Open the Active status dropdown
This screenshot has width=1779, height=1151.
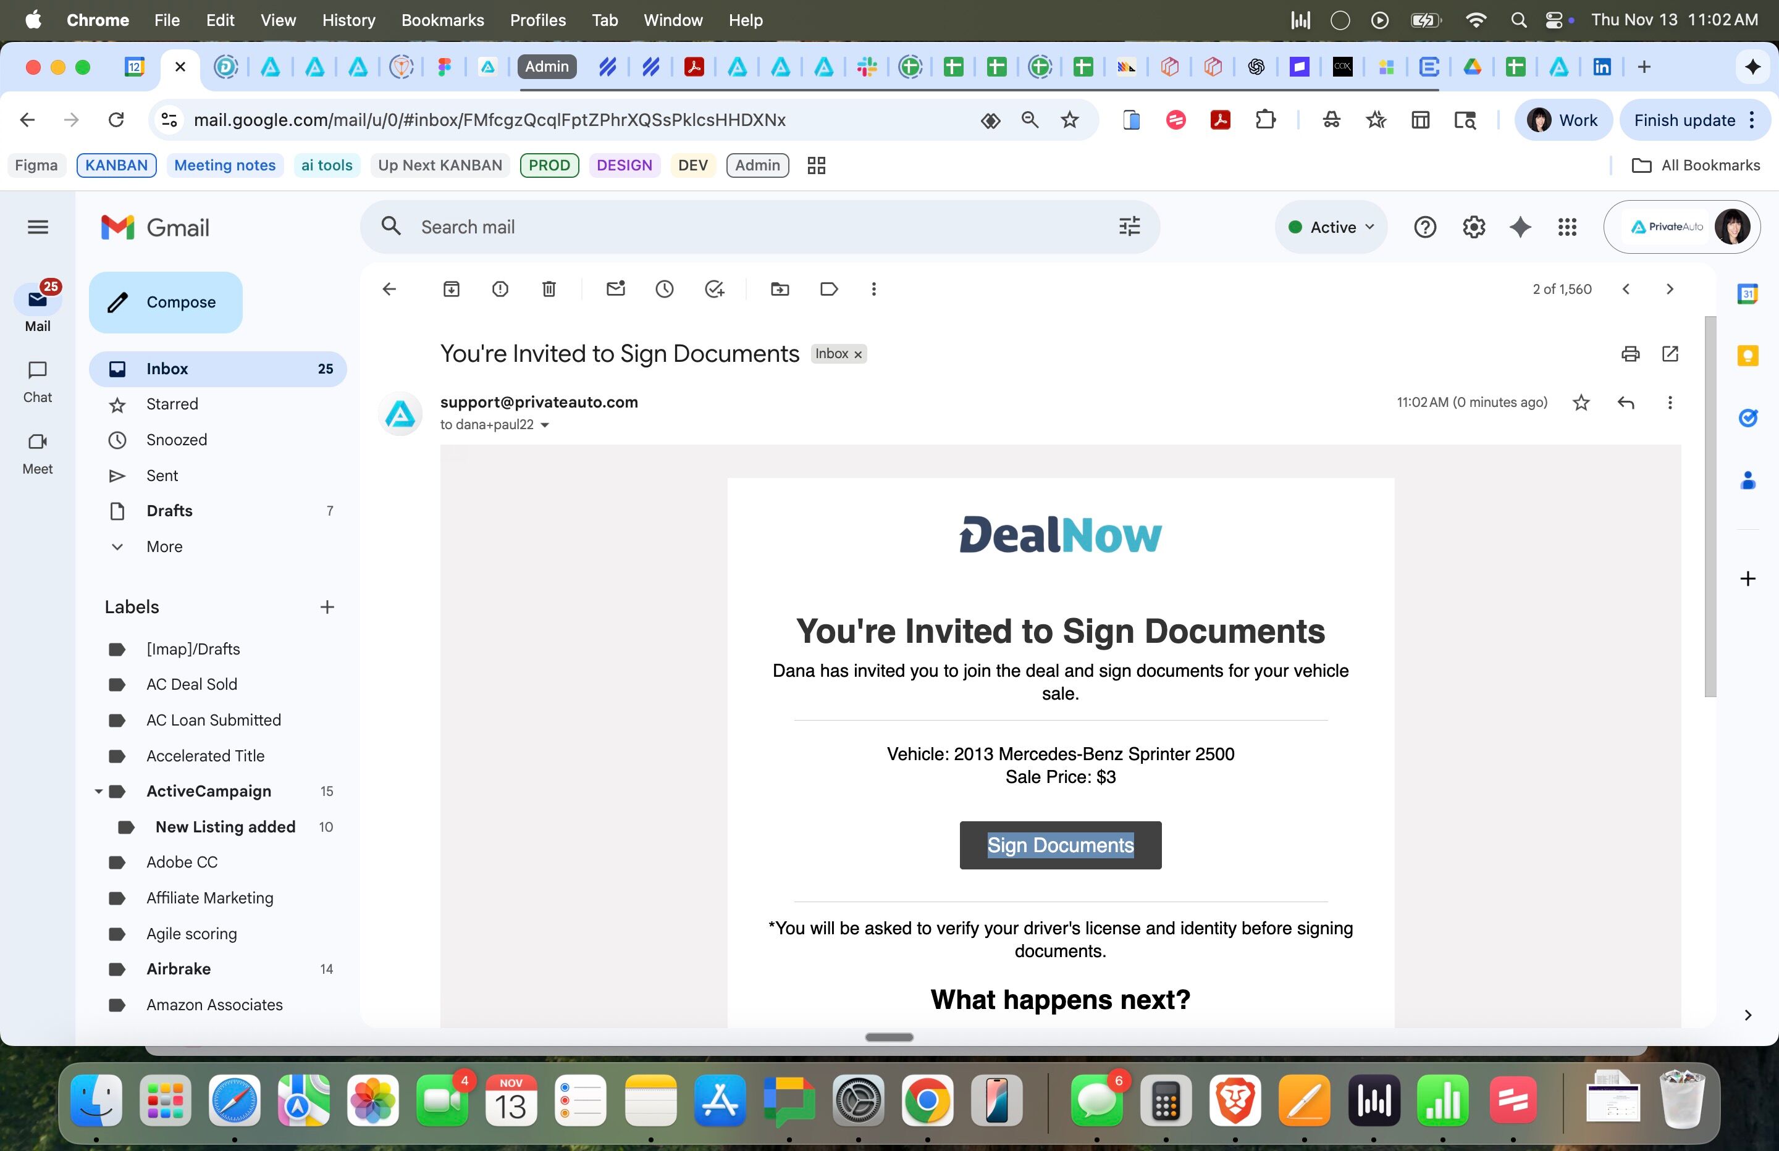[x=1331, y=227]
